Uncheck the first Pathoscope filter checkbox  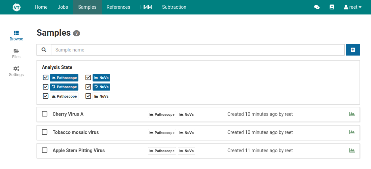point(46,78)
